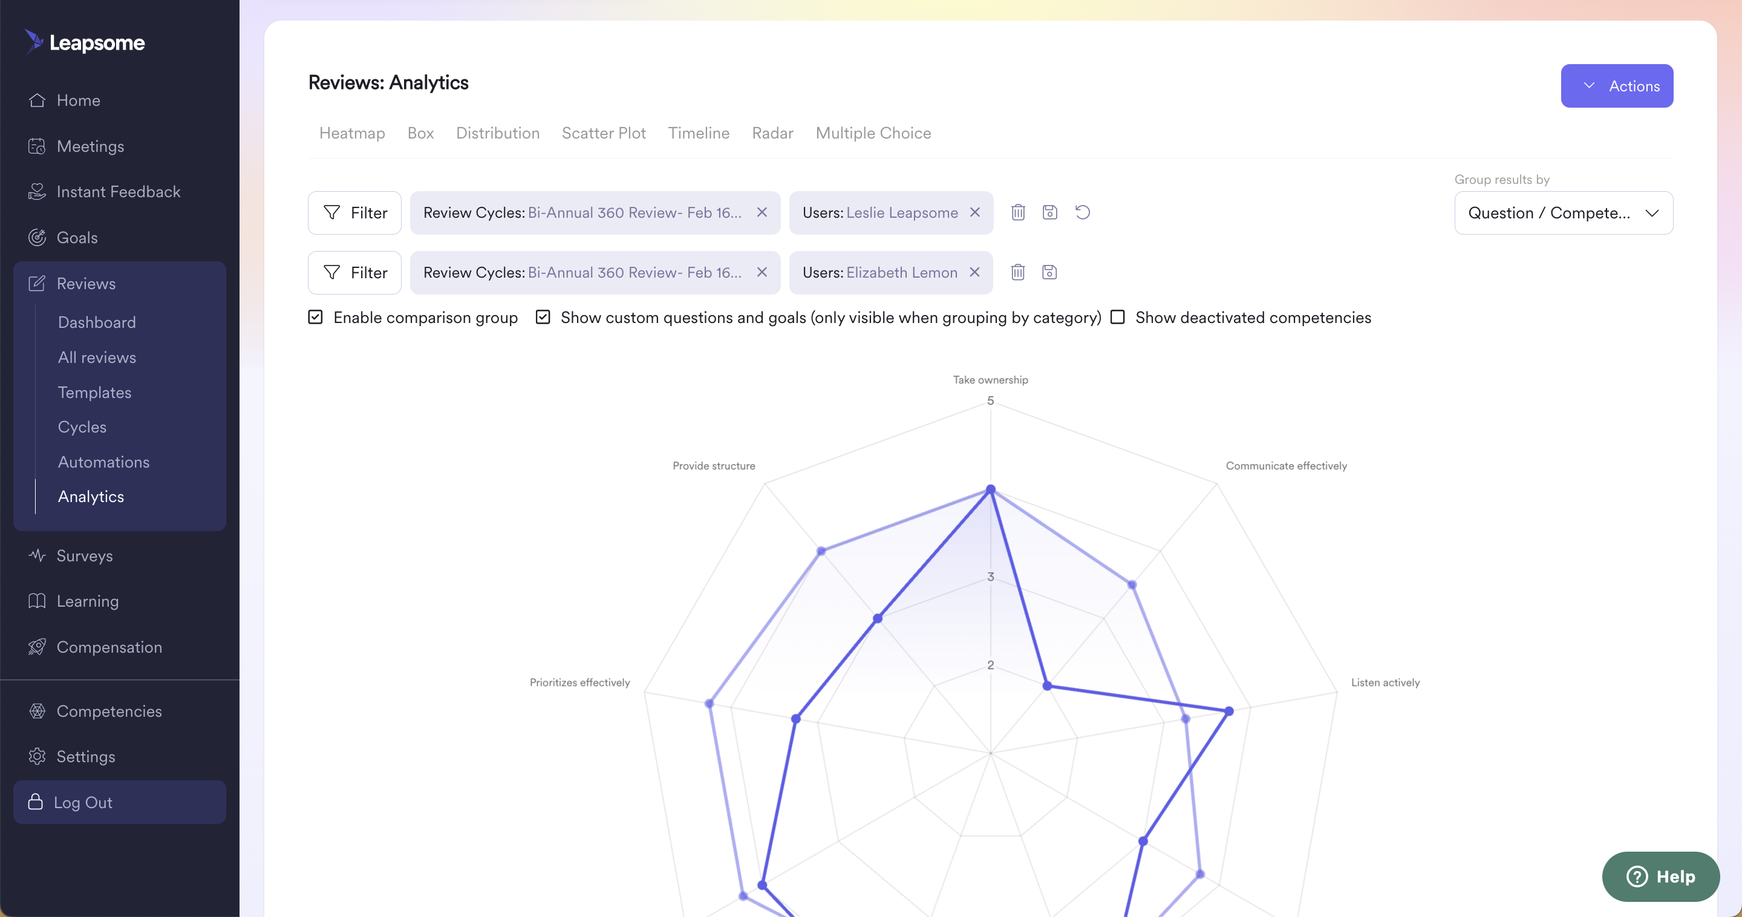Click Communicate effectively axis label
Screen dimensions: 1742x917
[1286, 466]
